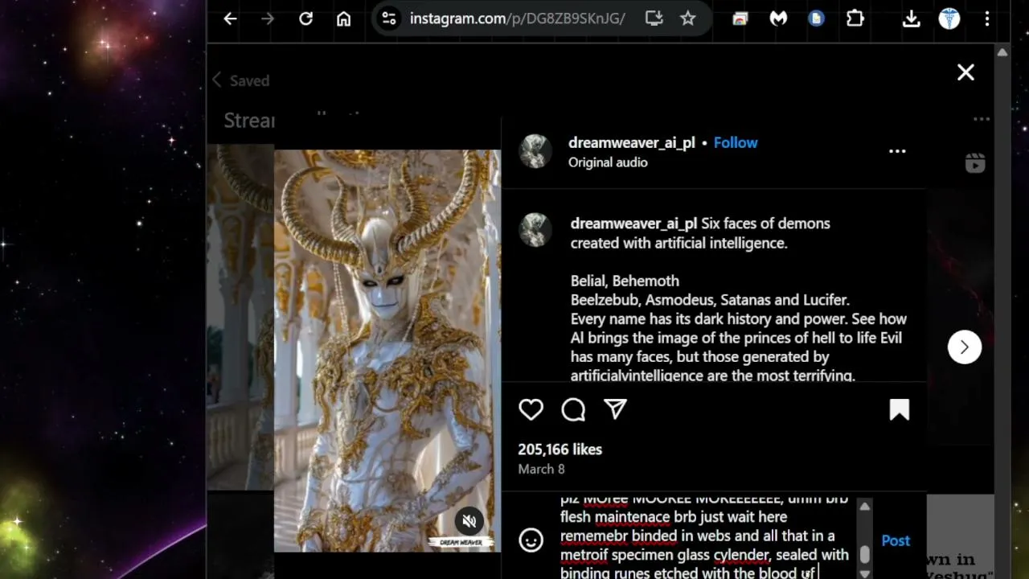View site information in address bar
This screenshot has height=579, width=1029.
pyautogui.click(x=389, y=18)
